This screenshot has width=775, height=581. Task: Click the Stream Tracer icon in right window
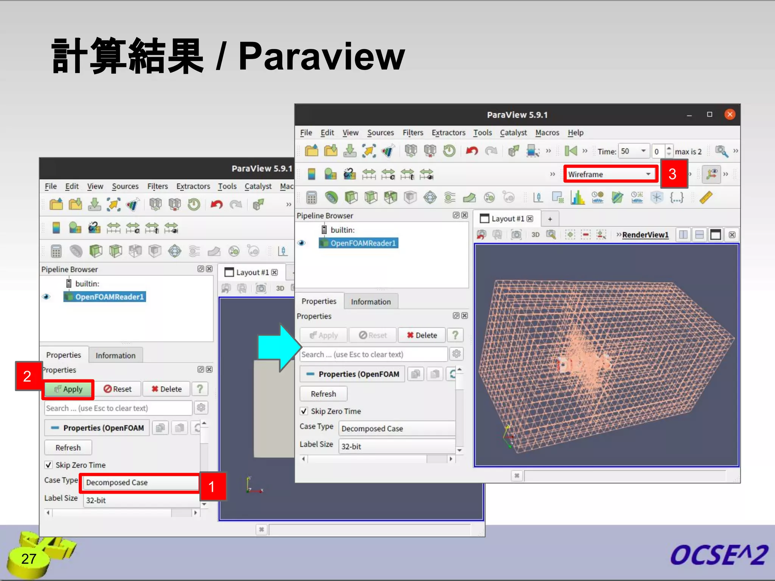[450, 197]
